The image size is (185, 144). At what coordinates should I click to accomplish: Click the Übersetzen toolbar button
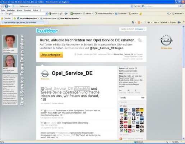coord(121,14)
